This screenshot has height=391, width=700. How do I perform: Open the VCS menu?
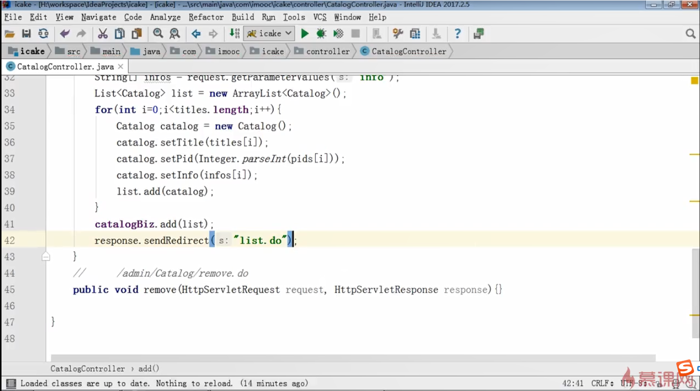point(320,17)
